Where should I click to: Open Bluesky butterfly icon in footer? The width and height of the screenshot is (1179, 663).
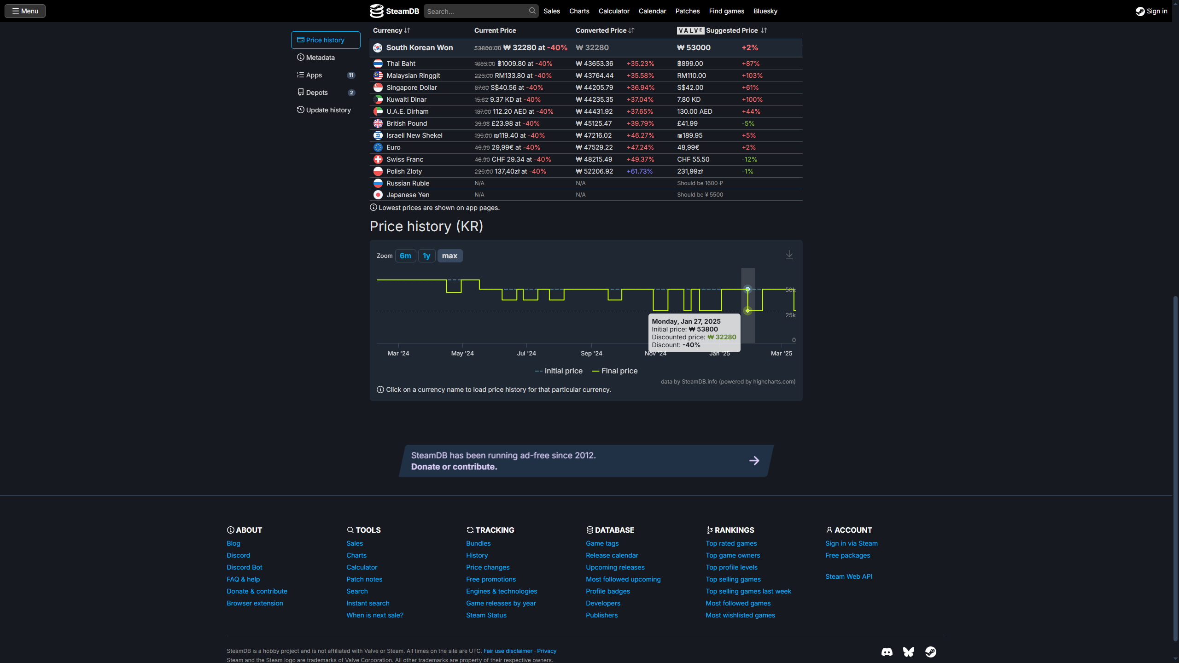[908, 651]
